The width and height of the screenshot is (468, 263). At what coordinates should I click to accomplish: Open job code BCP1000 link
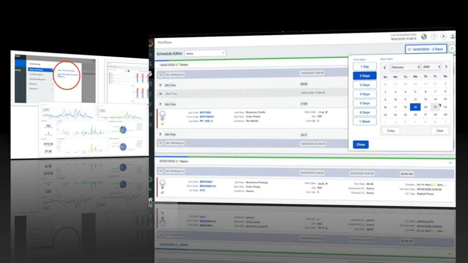(x=205, y=113)
